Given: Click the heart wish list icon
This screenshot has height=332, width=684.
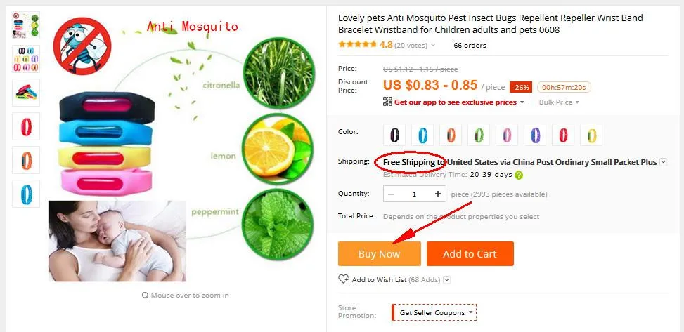Looking at the screenshot, I should pyautogui.click(x=344, y=279).
